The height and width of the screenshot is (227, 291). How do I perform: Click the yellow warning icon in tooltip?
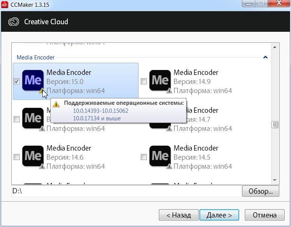click(x=56, y=104)
